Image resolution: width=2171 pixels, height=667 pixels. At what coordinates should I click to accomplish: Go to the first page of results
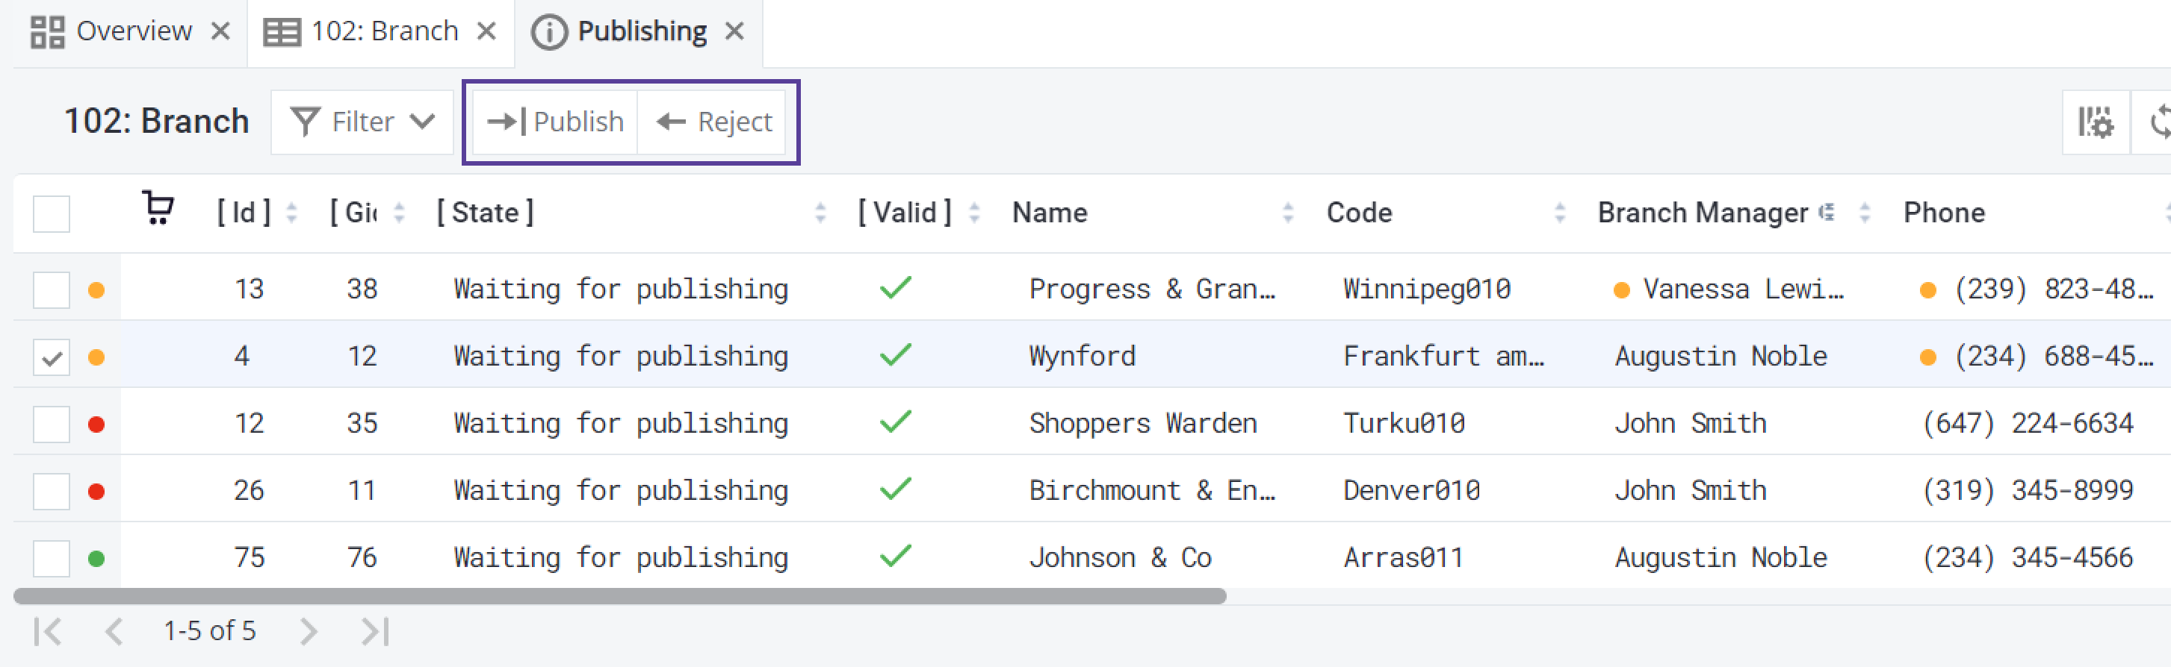(48, 630)
